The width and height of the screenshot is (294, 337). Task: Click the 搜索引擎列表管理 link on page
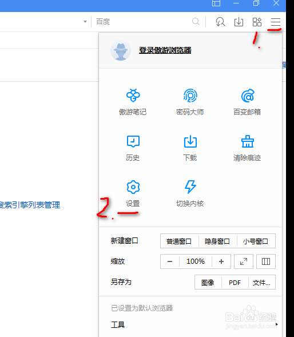tap(30, 205)
